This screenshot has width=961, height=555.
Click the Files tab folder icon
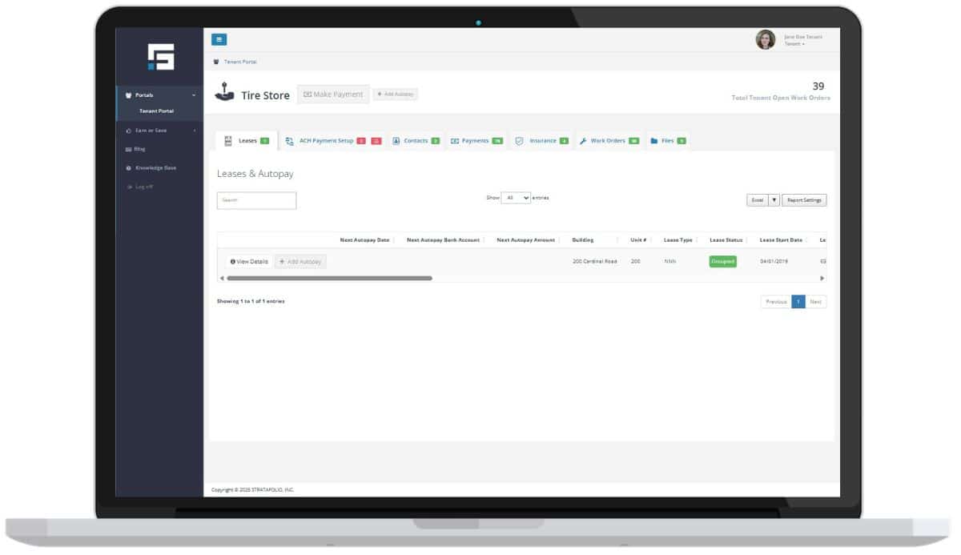coord(654,141)
